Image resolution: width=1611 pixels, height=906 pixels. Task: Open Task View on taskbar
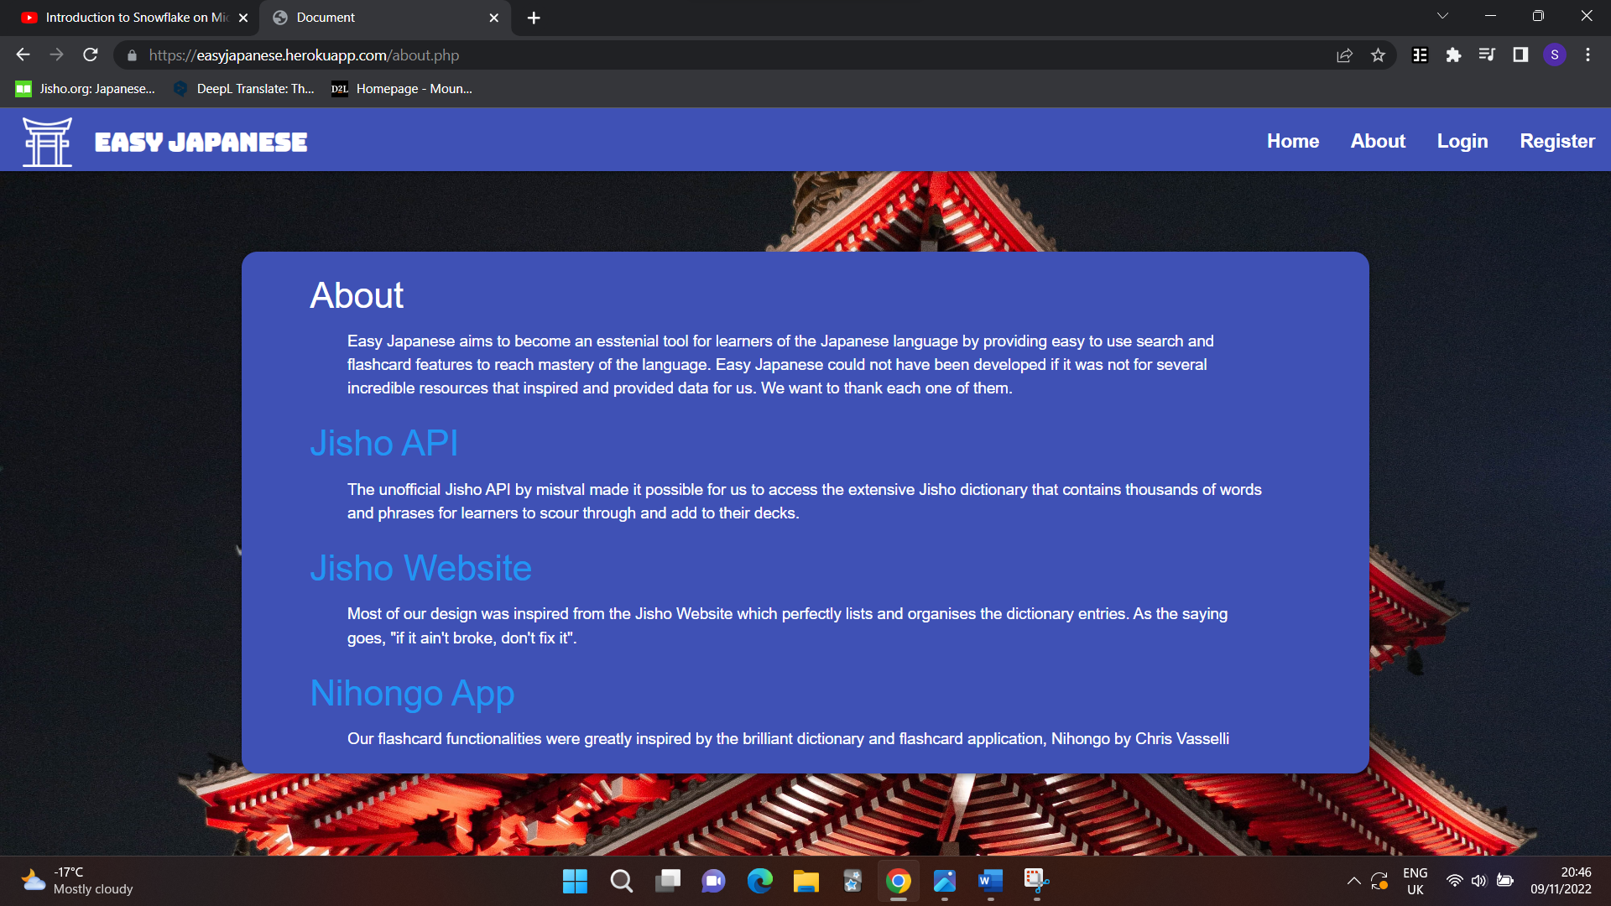pyautogui.click(x=668, y=881)
